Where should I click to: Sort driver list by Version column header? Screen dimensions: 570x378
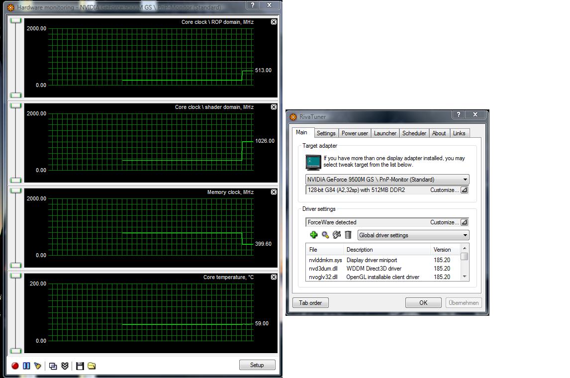[445, 250]
